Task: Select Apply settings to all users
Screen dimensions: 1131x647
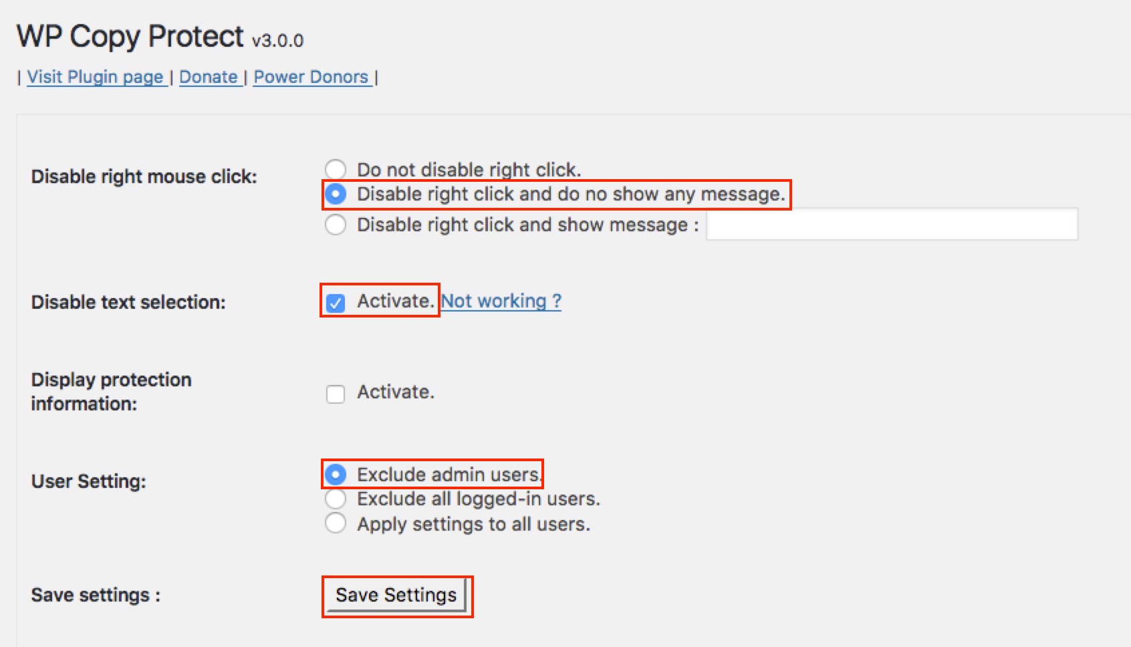Action: 336,523
